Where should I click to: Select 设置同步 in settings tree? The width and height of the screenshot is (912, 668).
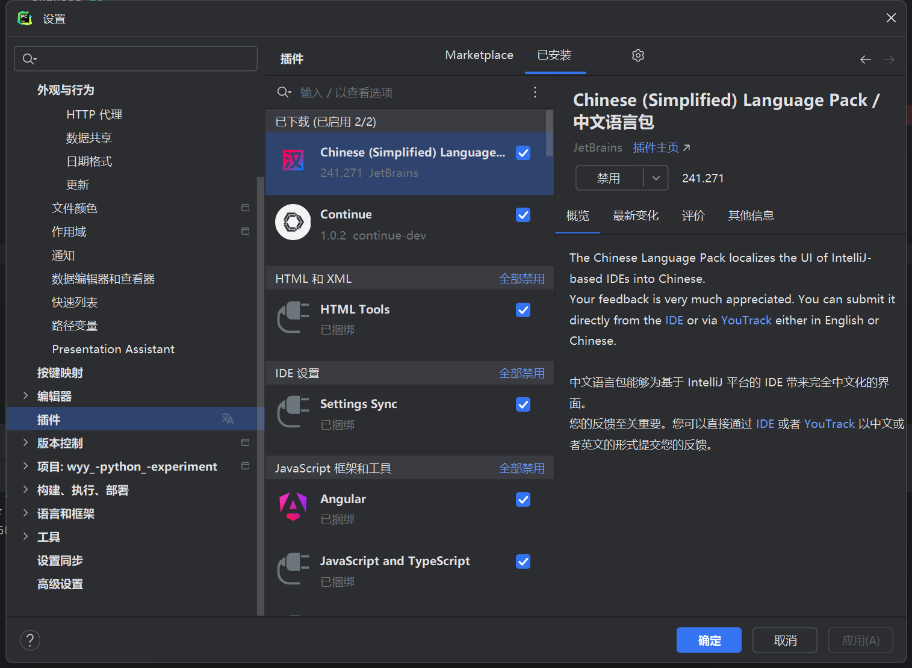click(x=60, y=560)
